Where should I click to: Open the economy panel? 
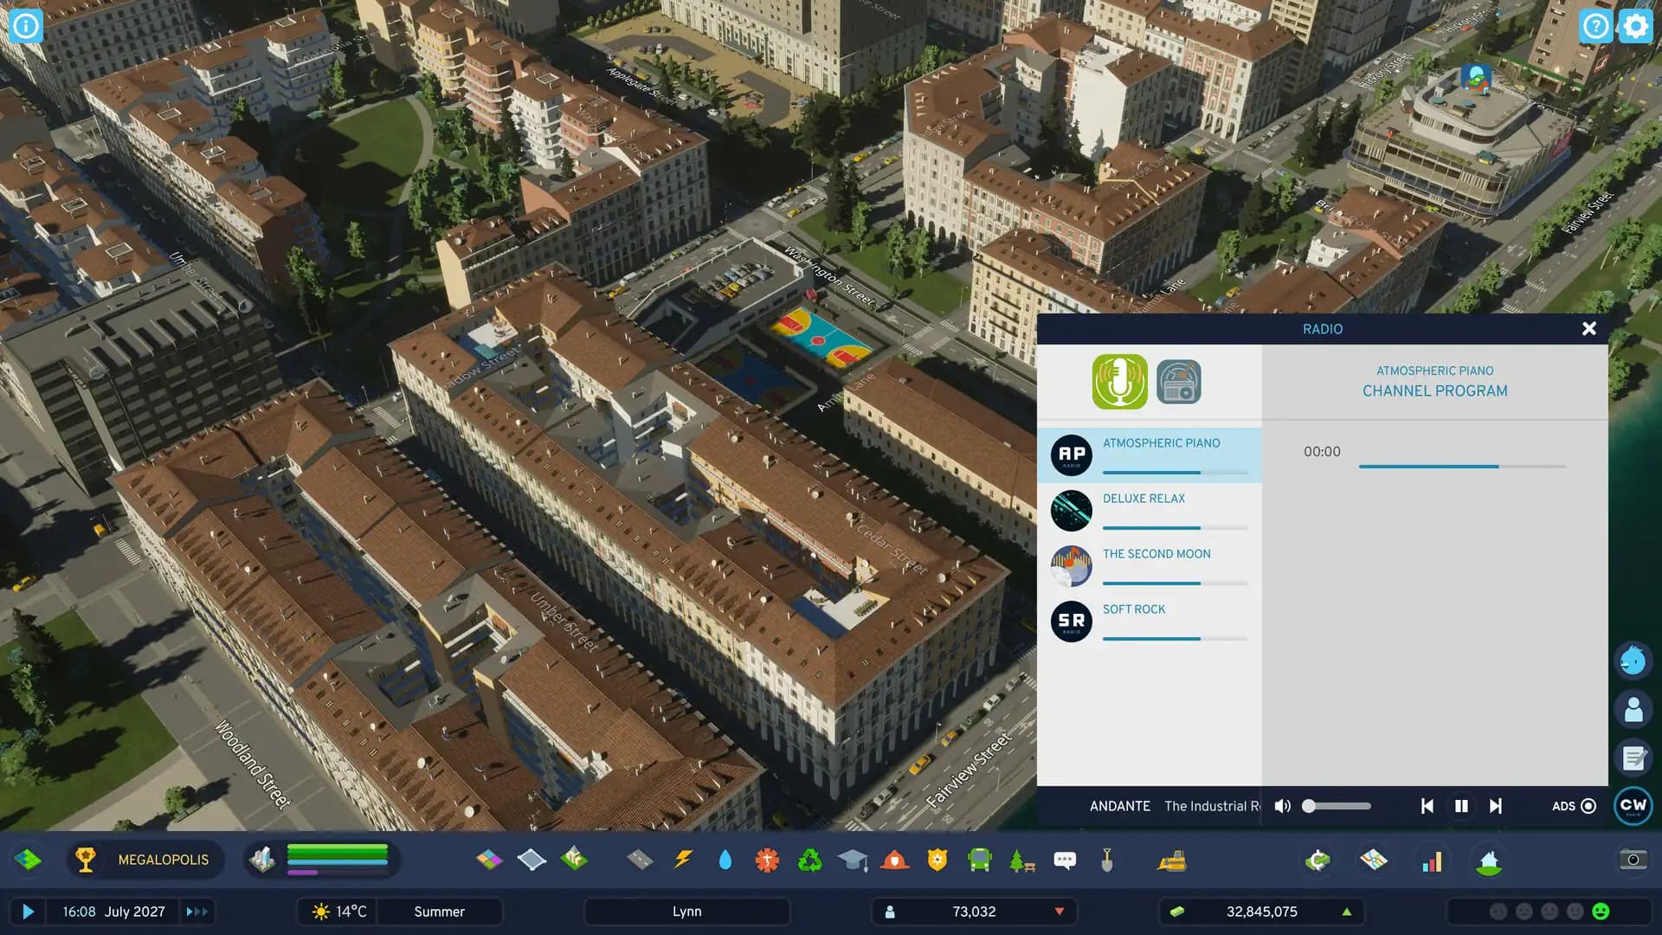pos(1317,860)
